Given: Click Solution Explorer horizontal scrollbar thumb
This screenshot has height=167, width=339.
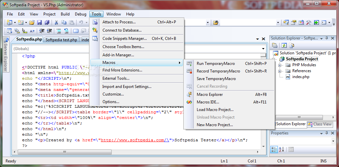Looking at the screenshot, I should tap(299, 117).
